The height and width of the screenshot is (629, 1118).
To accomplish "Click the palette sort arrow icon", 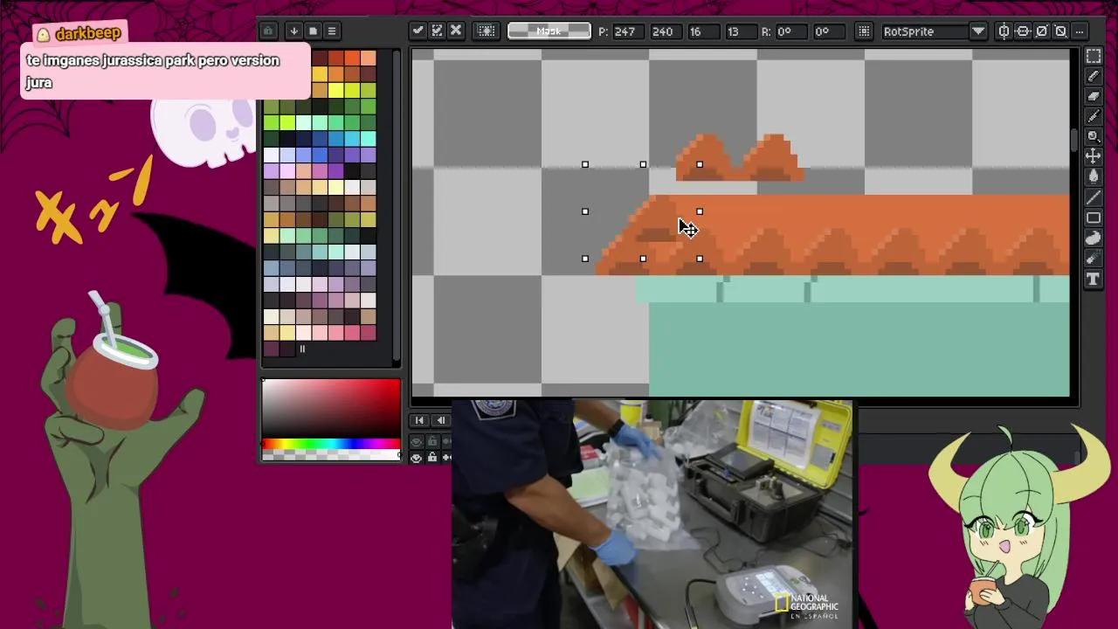I will pos(293,31).
